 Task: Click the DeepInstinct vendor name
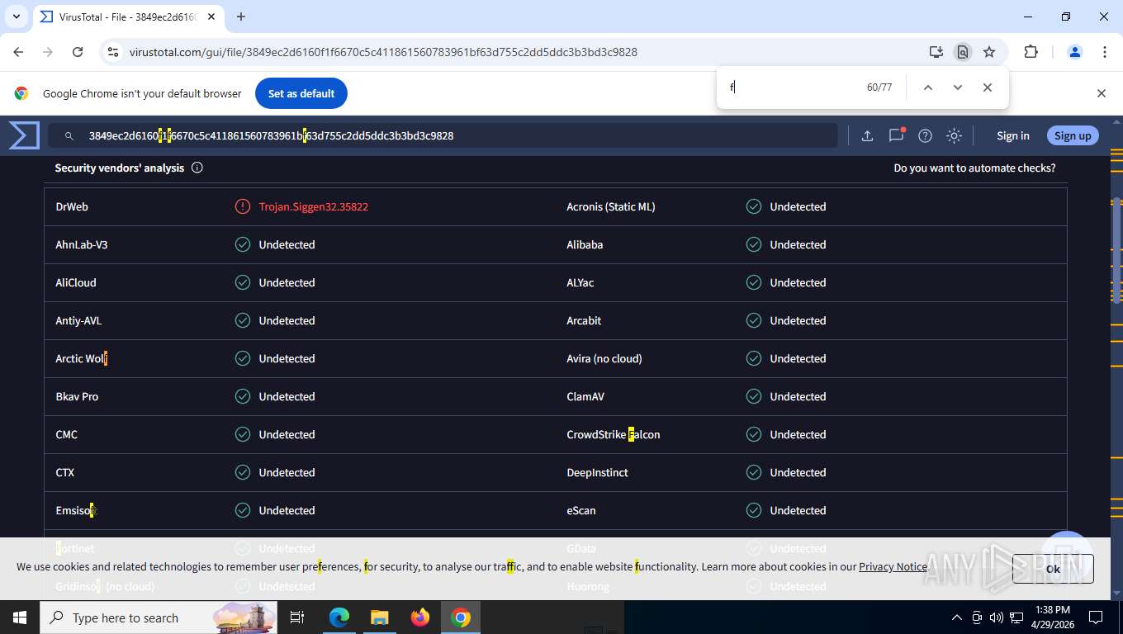pos(598,472)
